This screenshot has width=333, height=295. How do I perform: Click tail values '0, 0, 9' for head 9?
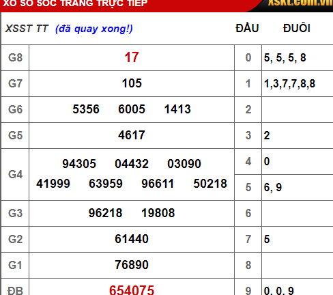(279, 291)
